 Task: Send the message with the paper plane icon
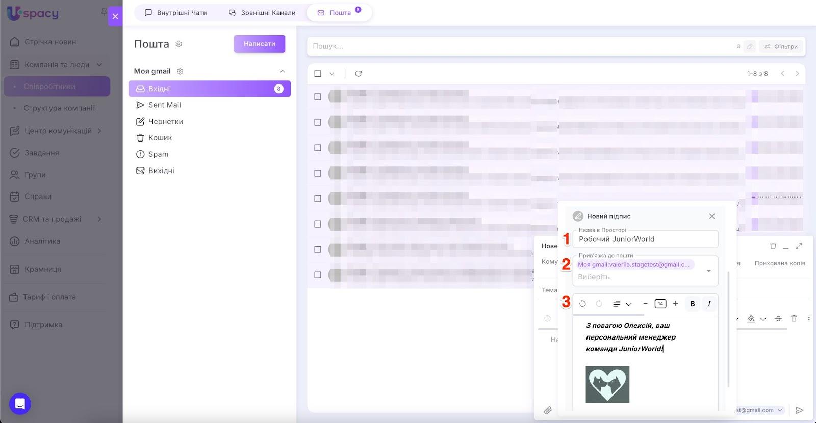click(800, 410)
